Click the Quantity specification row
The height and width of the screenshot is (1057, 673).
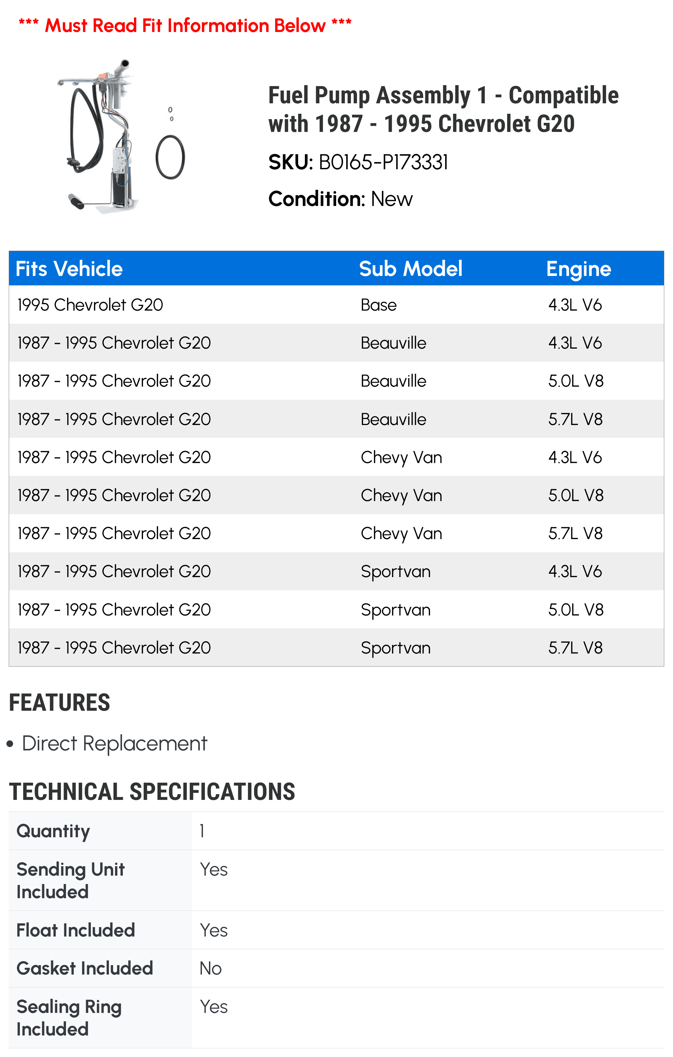[x=336, y=831]
